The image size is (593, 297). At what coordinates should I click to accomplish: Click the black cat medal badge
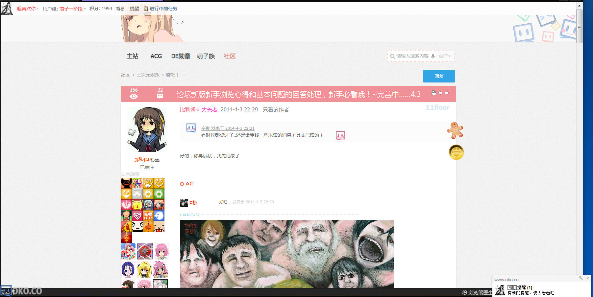[126, 183]
